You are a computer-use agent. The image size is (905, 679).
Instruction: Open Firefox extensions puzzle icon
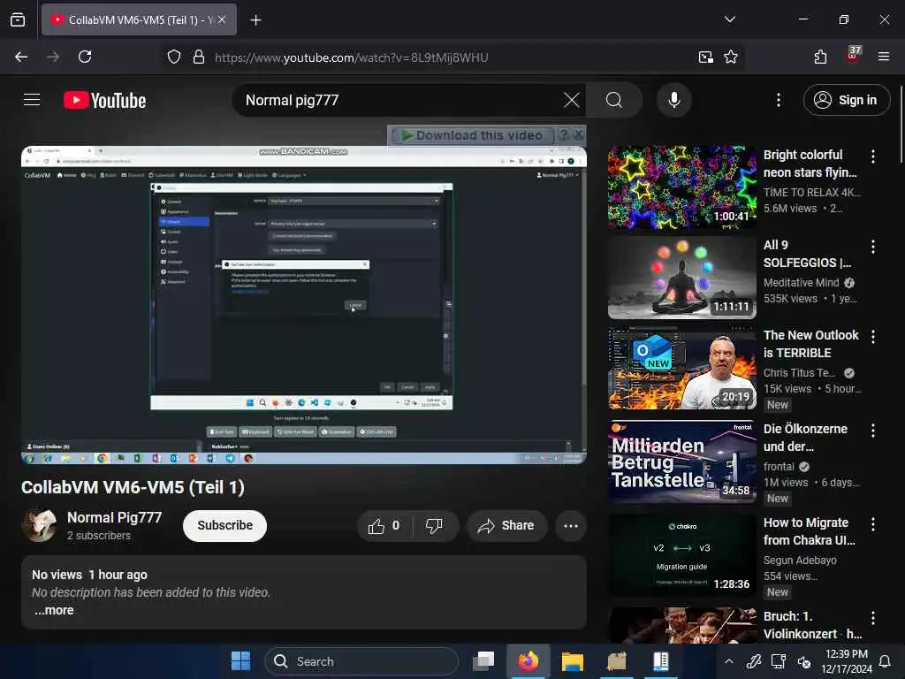820,57
